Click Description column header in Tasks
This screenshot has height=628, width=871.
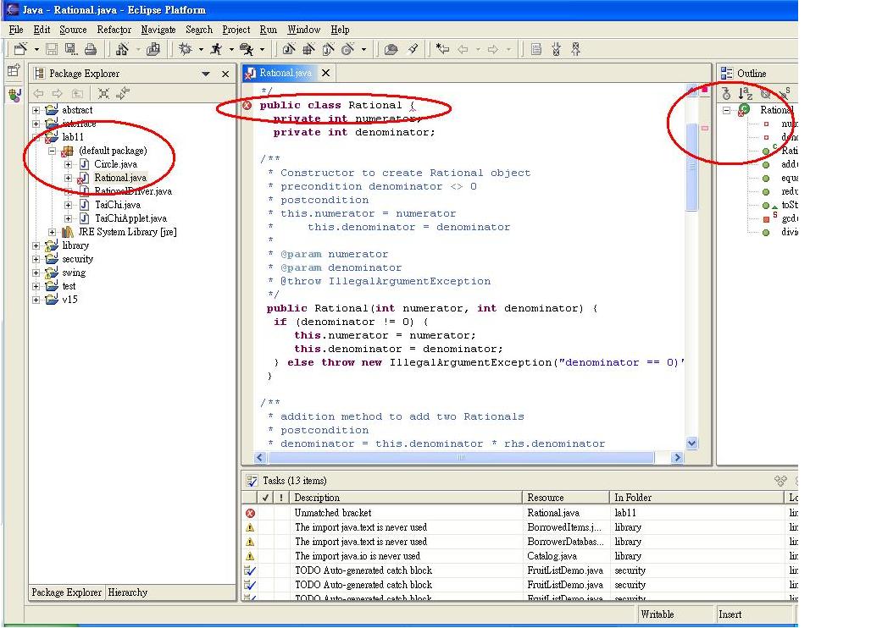[x=406, y=498]
